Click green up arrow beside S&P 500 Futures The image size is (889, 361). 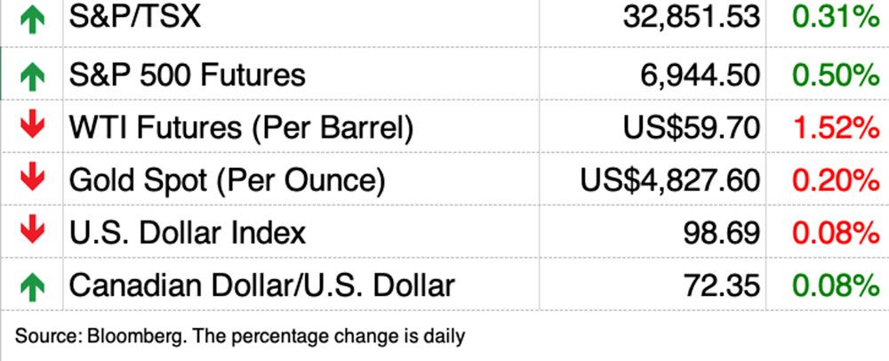(x=32, y=76)
